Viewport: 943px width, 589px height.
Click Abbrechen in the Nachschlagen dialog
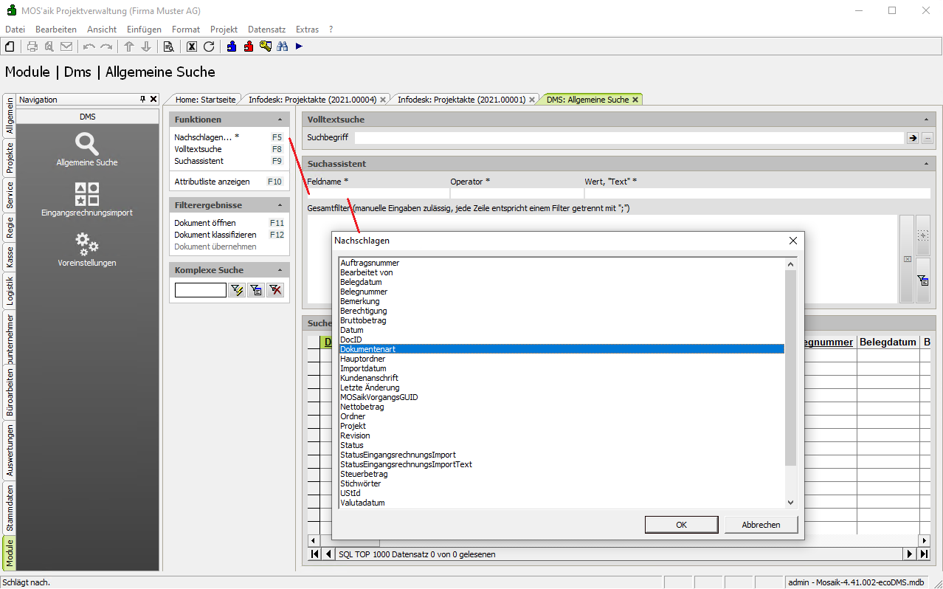pyautogui.click(x=761, y=525)
